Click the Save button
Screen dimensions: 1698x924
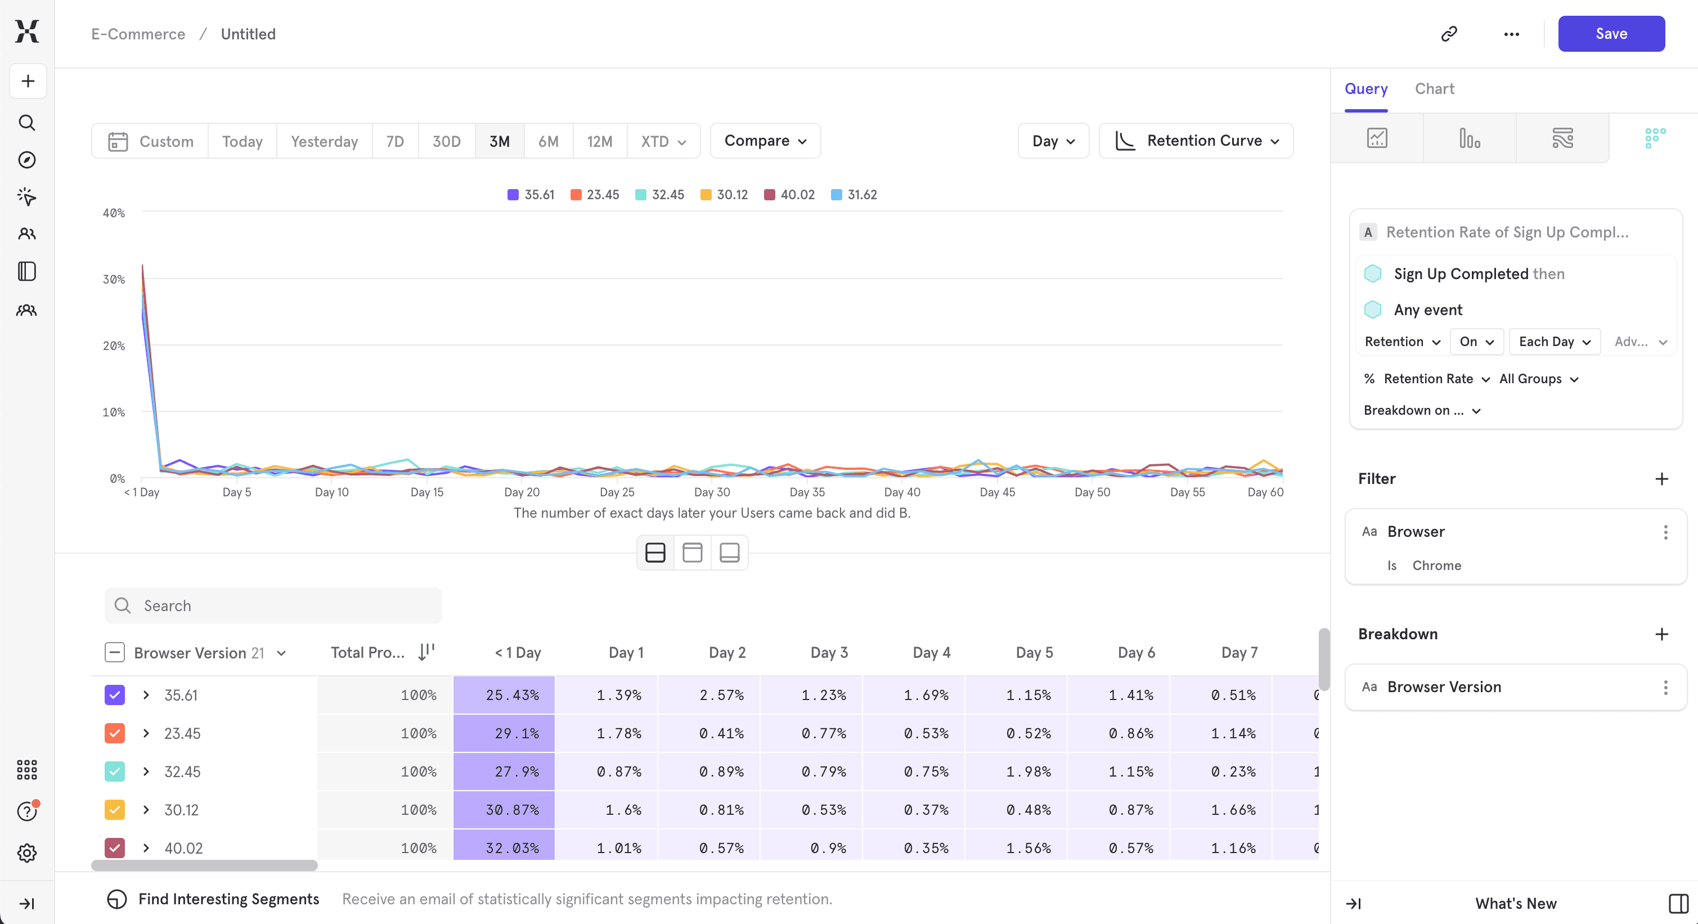tap(1611, 34)
